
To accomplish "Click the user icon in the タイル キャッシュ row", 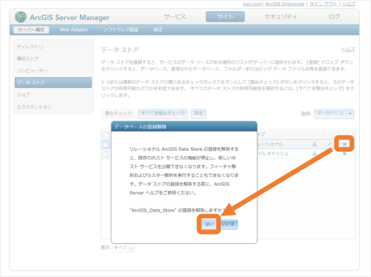I will [315, 153].
